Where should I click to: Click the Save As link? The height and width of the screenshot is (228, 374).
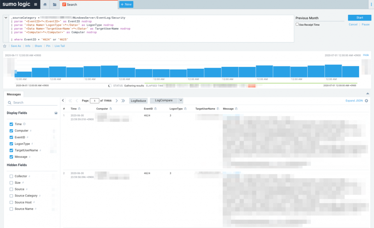(16, 46)
